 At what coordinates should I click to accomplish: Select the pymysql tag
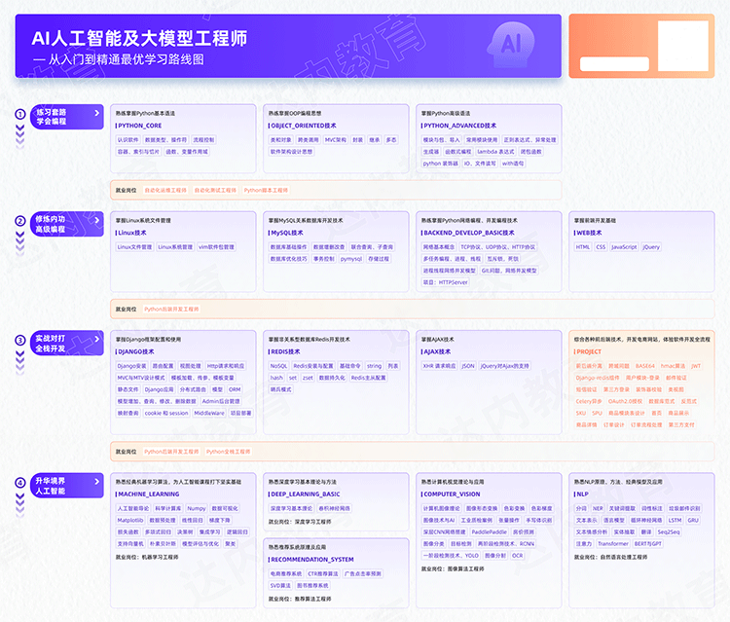[x=351, y=259]
